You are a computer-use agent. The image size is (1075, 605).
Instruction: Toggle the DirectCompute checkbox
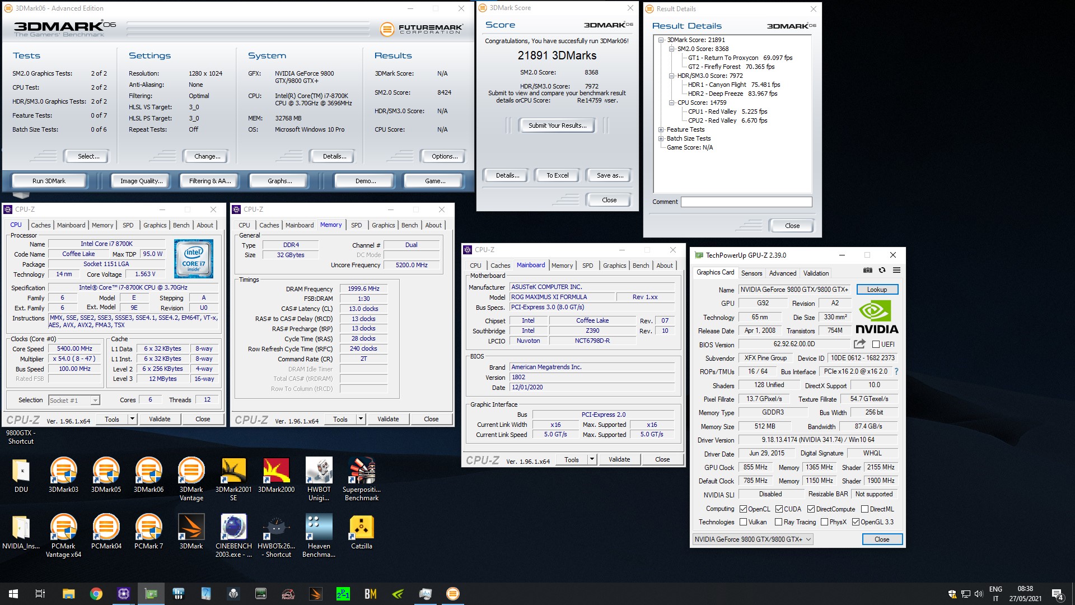pyautogui.click(x=811, y=509)
